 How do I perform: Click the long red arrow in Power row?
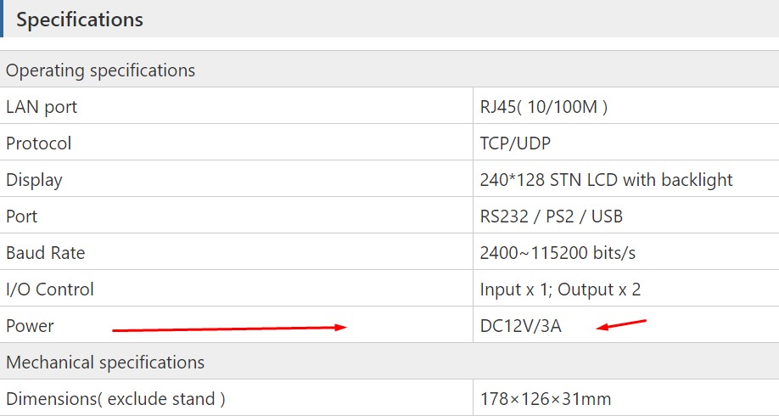pyautogui.click(x=229, y=329)
